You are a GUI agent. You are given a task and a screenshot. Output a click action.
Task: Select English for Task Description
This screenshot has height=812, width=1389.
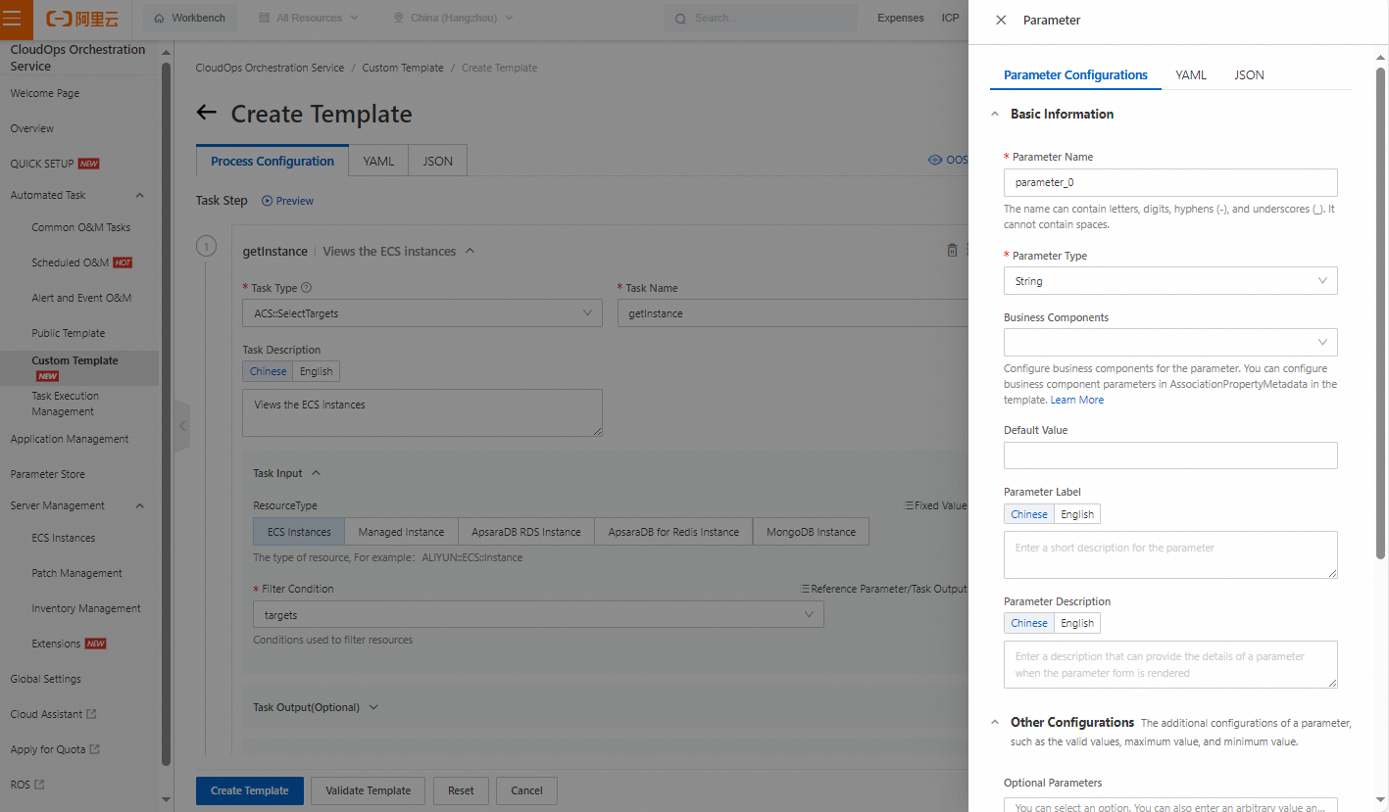click(316, 371)
